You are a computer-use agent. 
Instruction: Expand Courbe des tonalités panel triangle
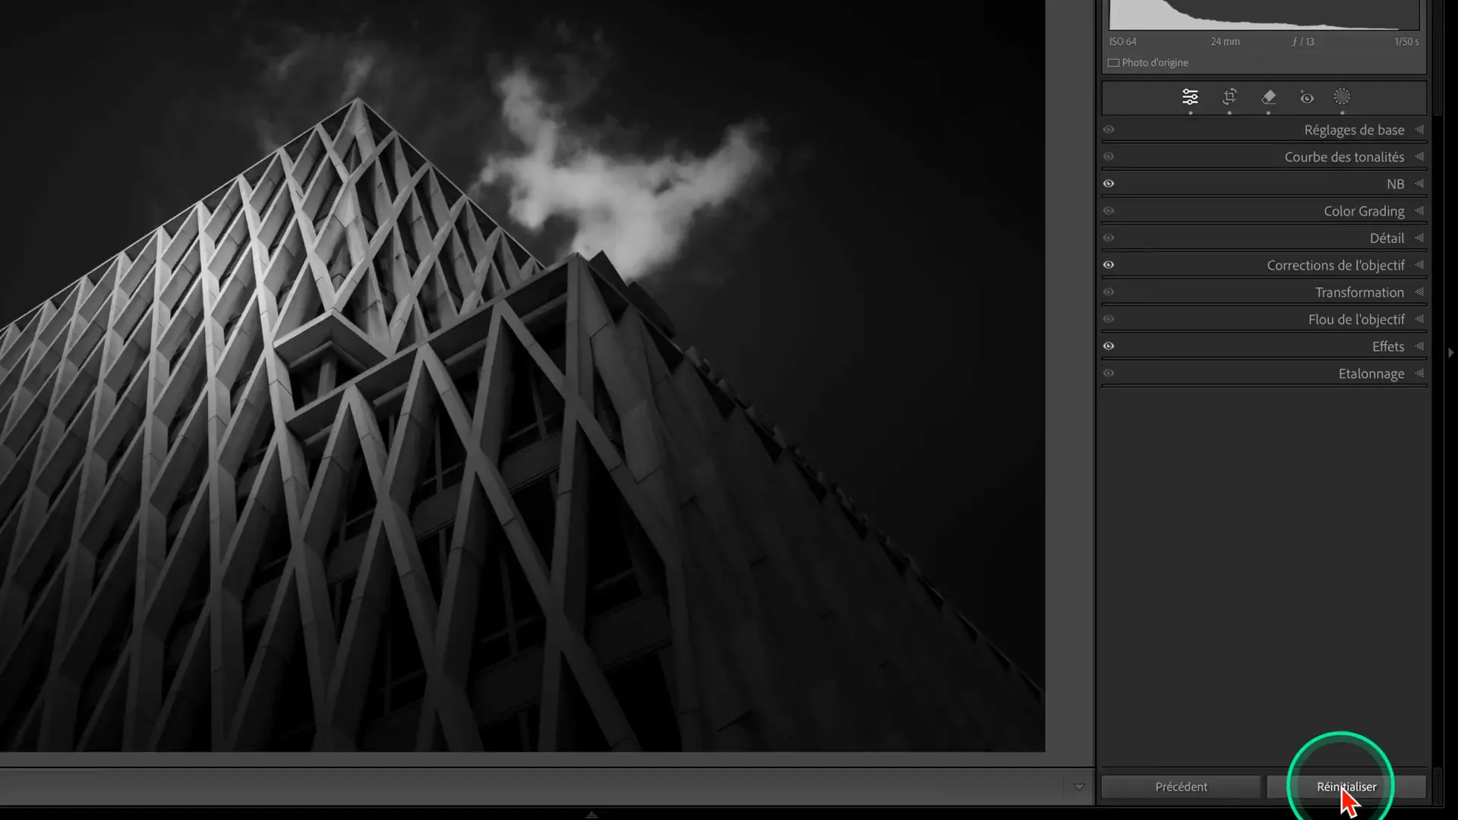(1419, 156)
